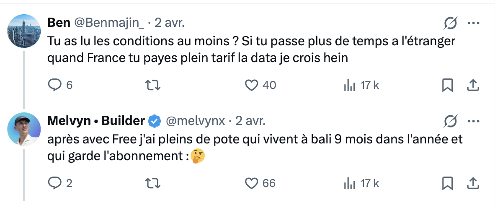The height and width of the screenshot is (208, 495).
Task: Open Melvyn's profile avatar
Action: [x=24, y=129]
